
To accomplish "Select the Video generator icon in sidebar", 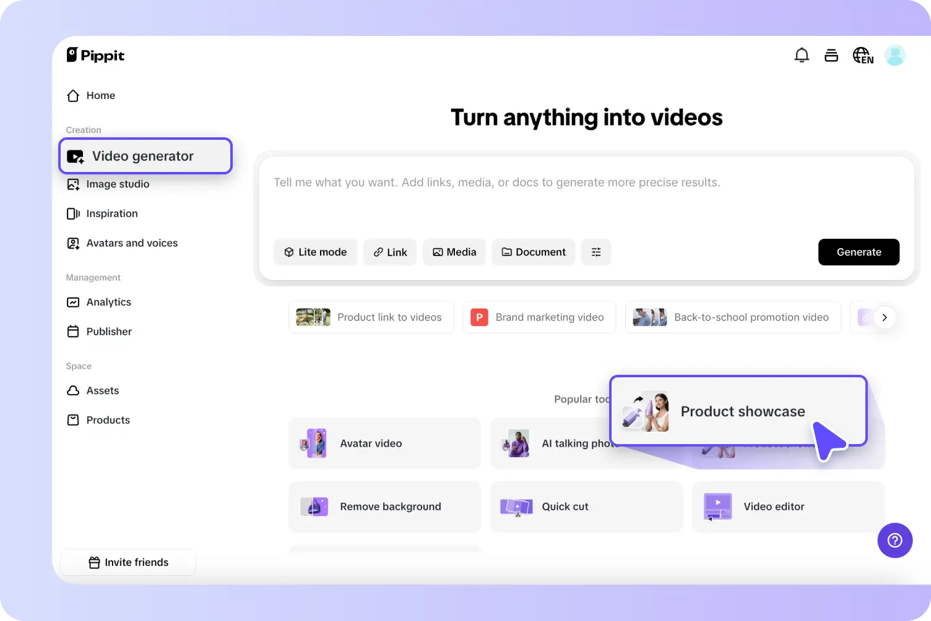I will click(x=74, y=156).
